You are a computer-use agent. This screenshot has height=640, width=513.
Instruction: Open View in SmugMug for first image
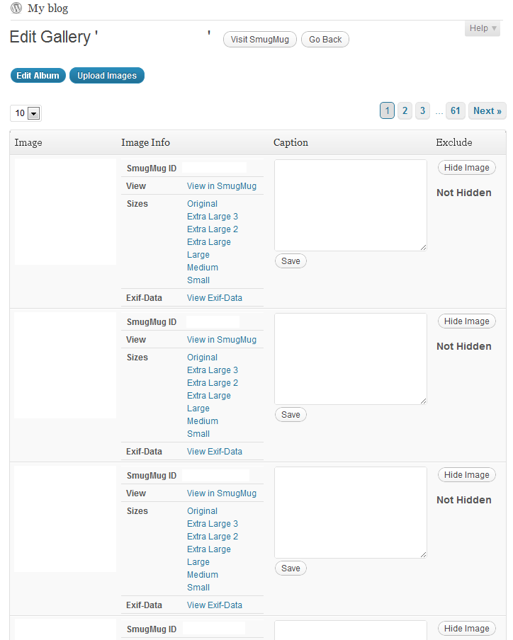coord(222,186)
